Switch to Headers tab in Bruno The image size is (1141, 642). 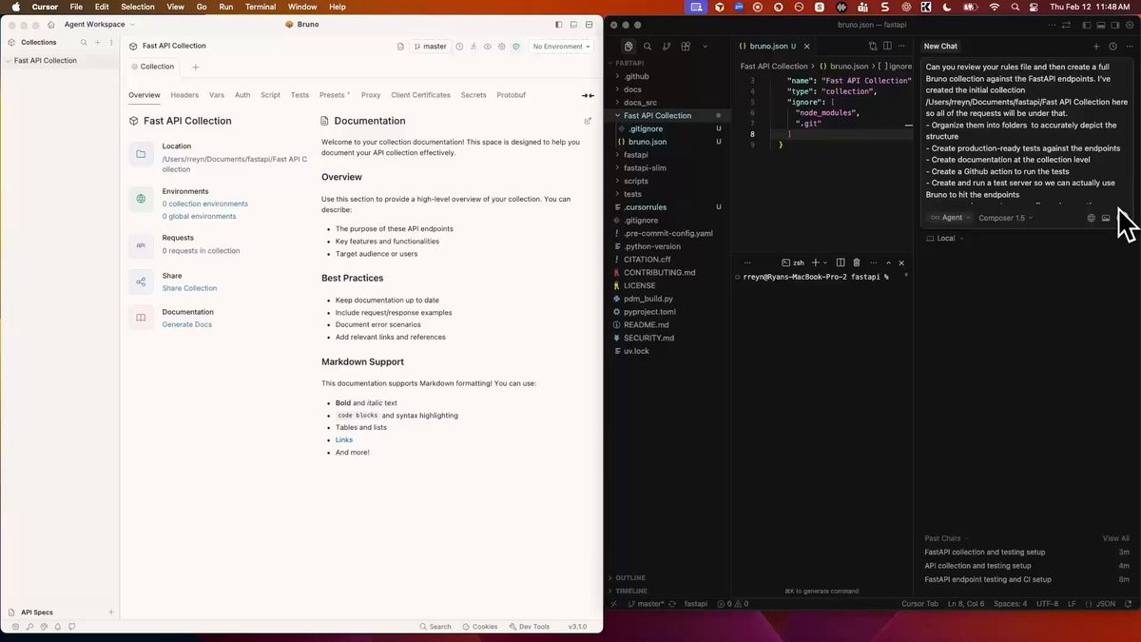[x=184, y=95]
